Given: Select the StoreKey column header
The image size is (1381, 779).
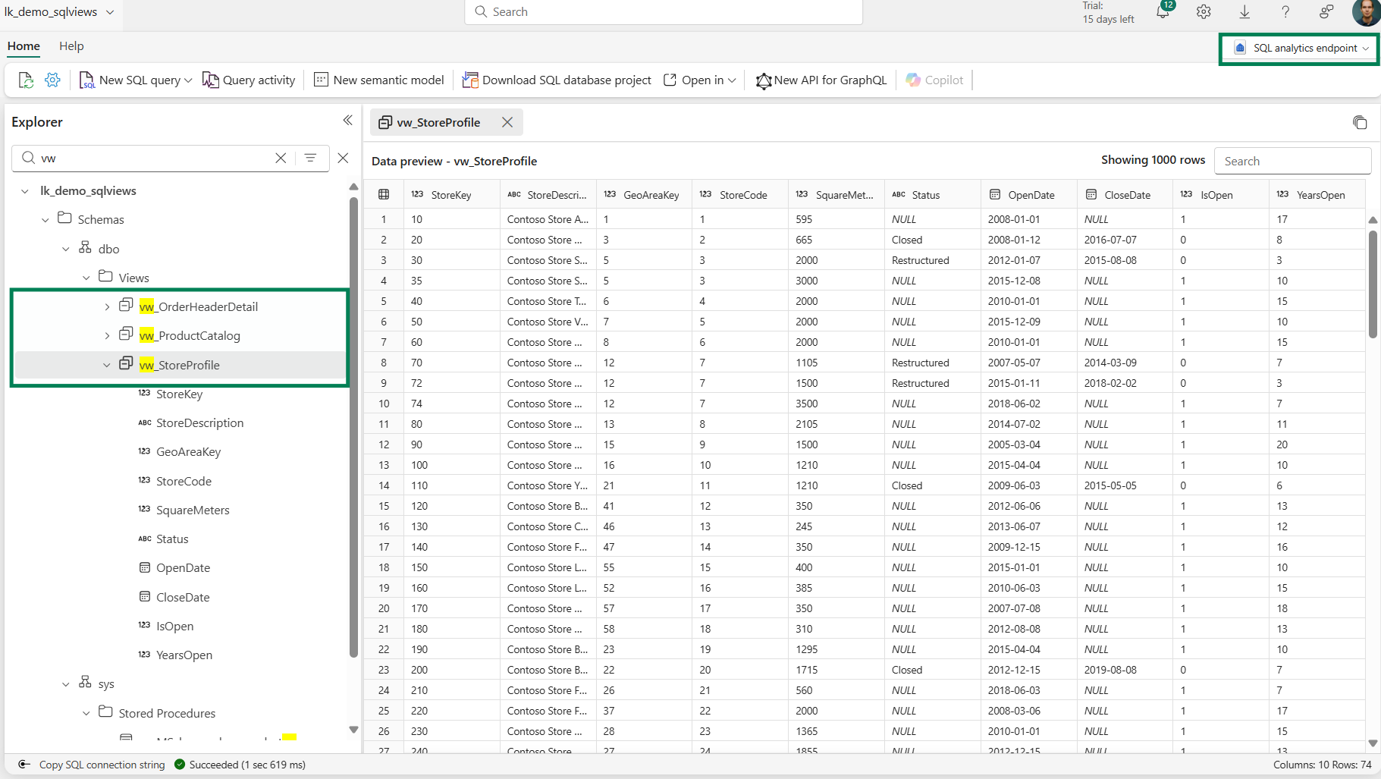Looking at the screenshot, I should coord(451,195).
